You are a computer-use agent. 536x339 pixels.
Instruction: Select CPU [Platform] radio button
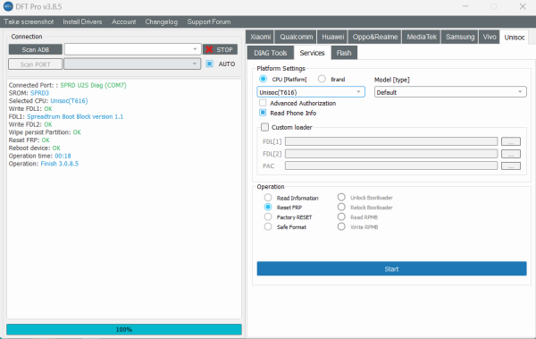click(x=263, y=79)
